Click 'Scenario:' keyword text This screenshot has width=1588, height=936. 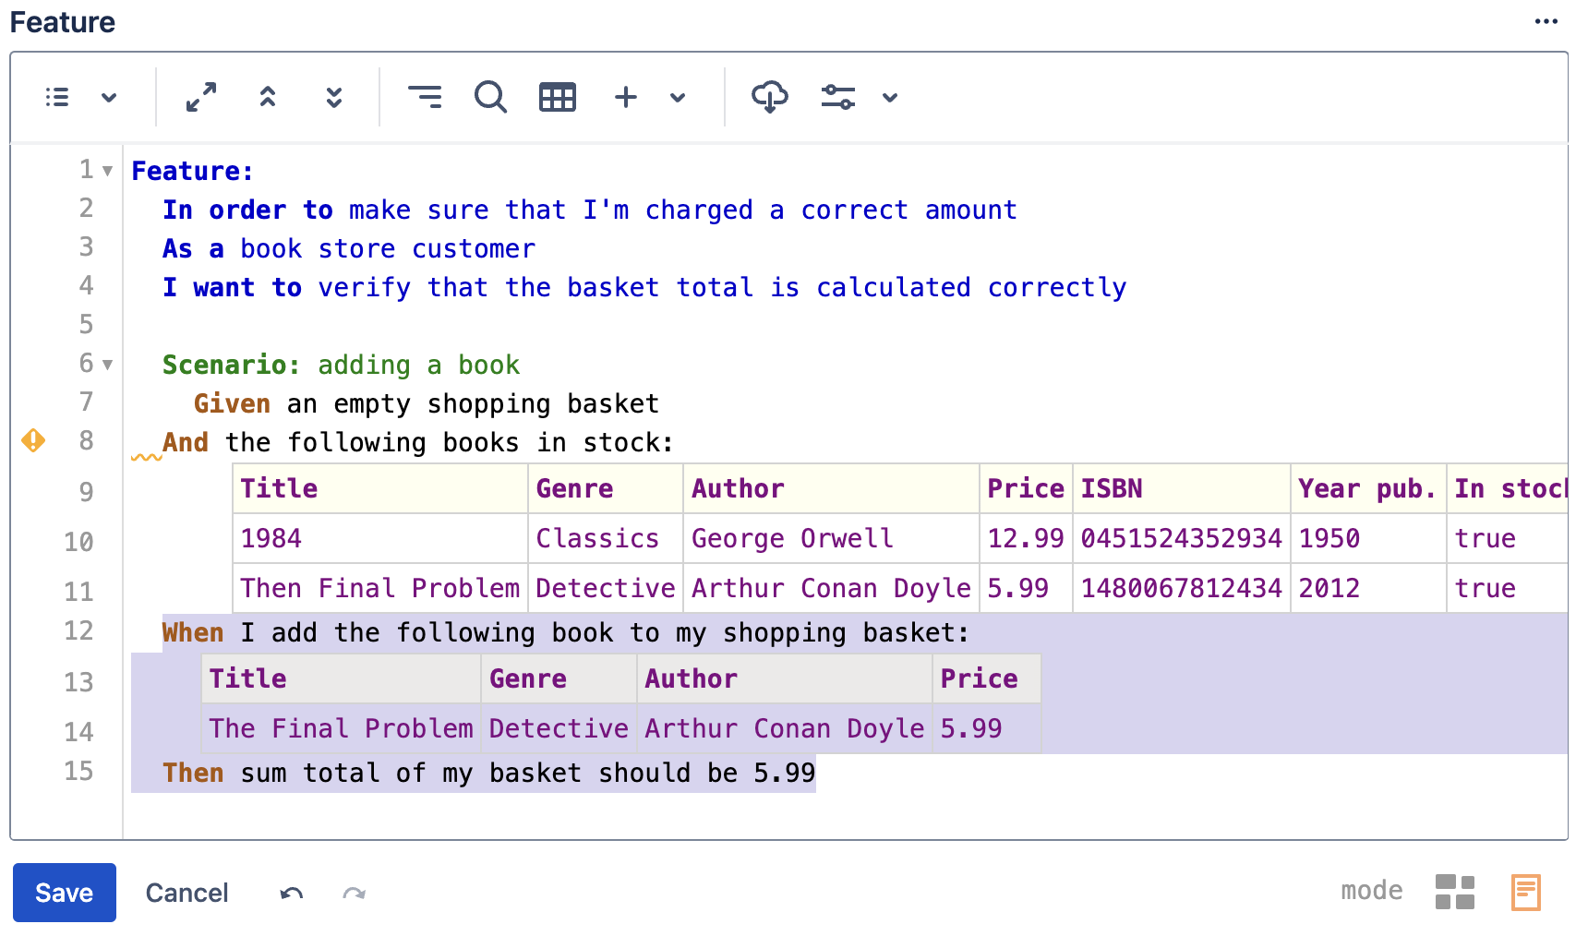[x=232, y=365]
